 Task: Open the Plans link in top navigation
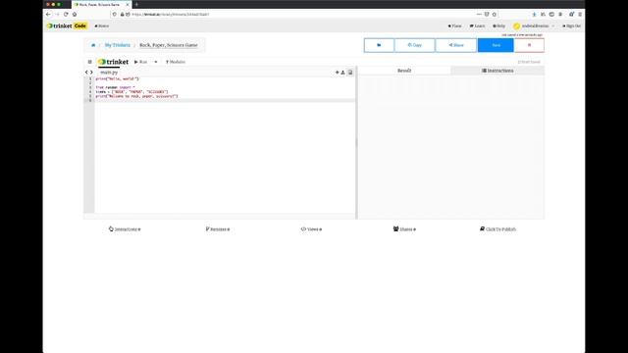point(455,26)
